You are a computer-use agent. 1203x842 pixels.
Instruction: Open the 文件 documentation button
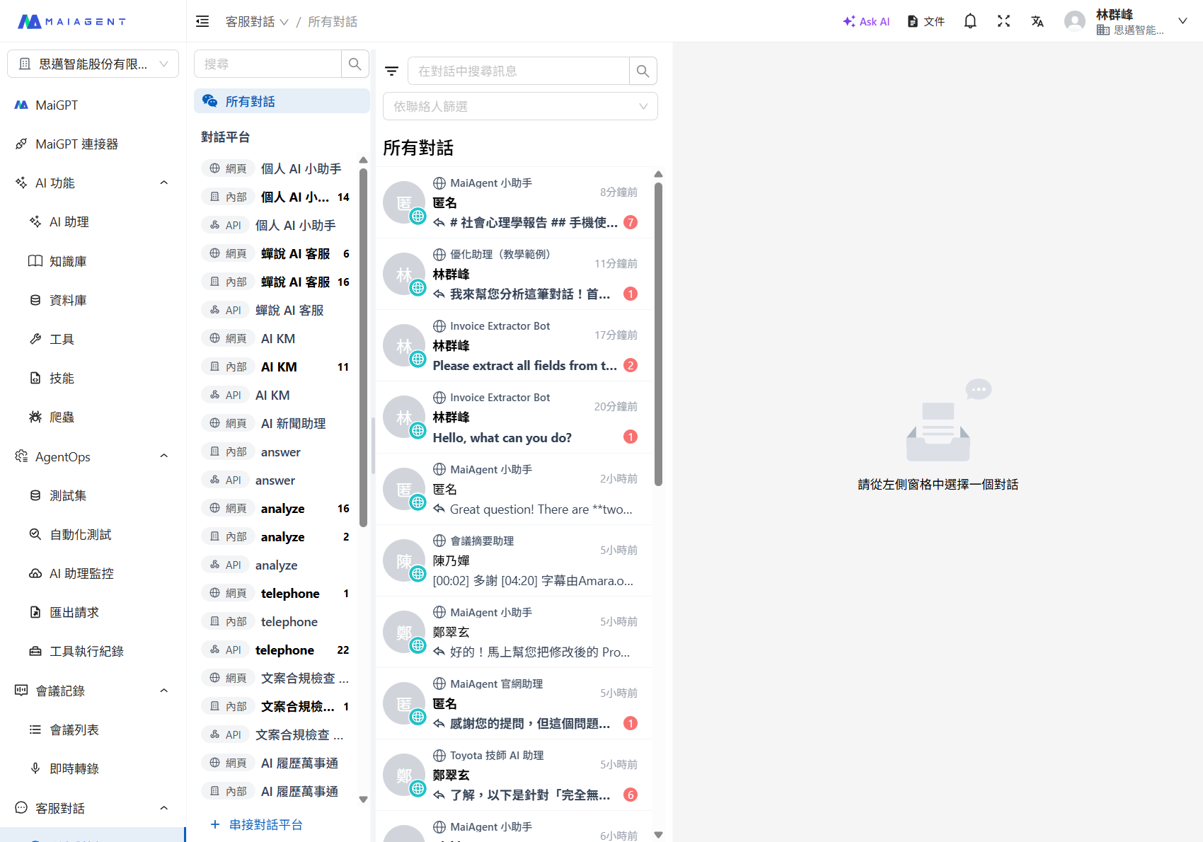point(926,21)
